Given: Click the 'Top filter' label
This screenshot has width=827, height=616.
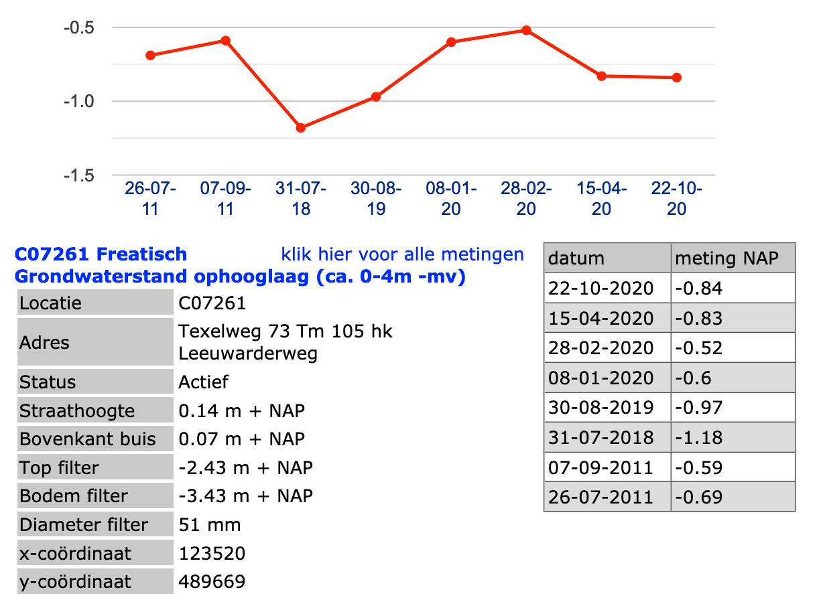Looking at the screenshot, I should tap(94, 467).
